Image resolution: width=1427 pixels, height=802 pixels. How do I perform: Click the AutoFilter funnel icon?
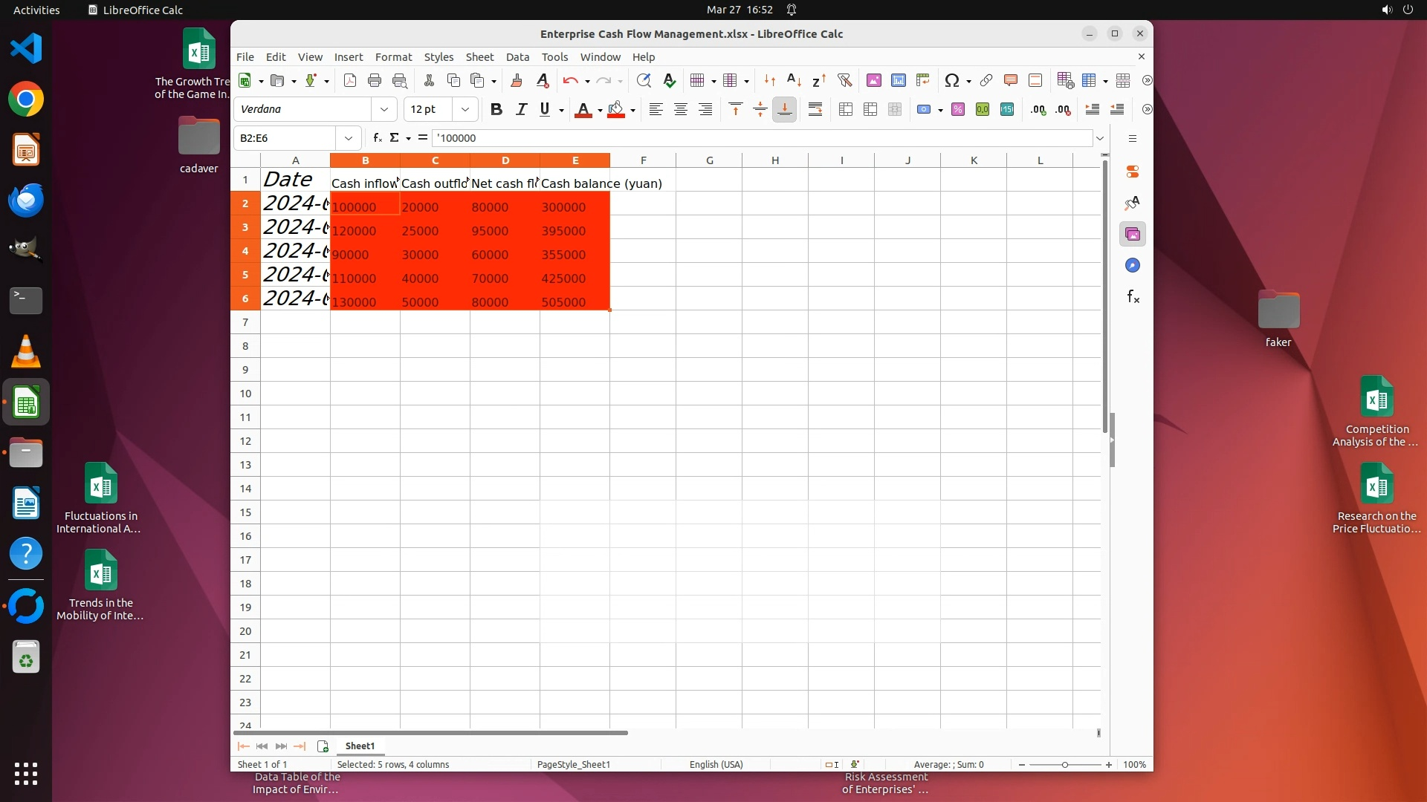pyautogui.click(x=844, y=81)
